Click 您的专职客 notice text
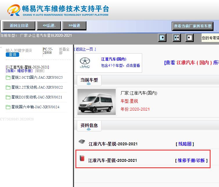 click(210, 38)
